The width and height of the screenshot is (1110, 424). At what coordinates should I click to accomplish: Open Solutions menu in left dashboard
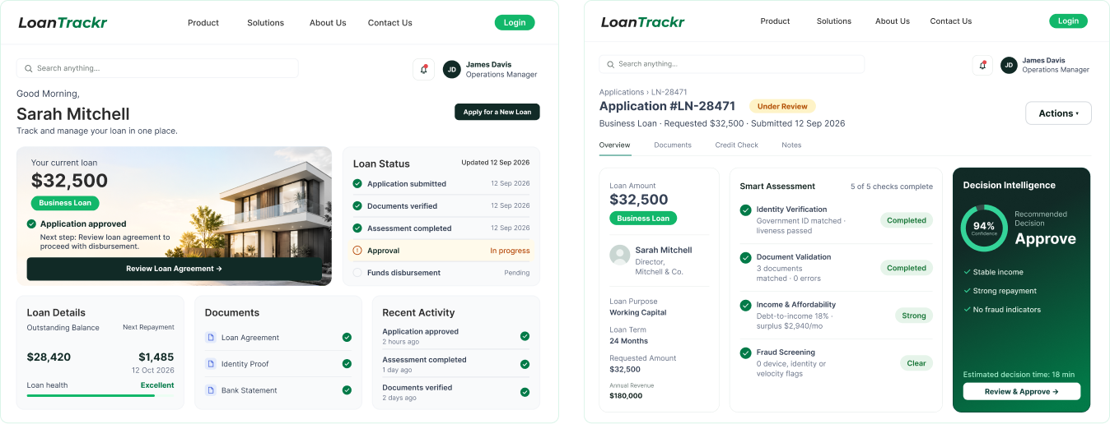tap(265, 23)
